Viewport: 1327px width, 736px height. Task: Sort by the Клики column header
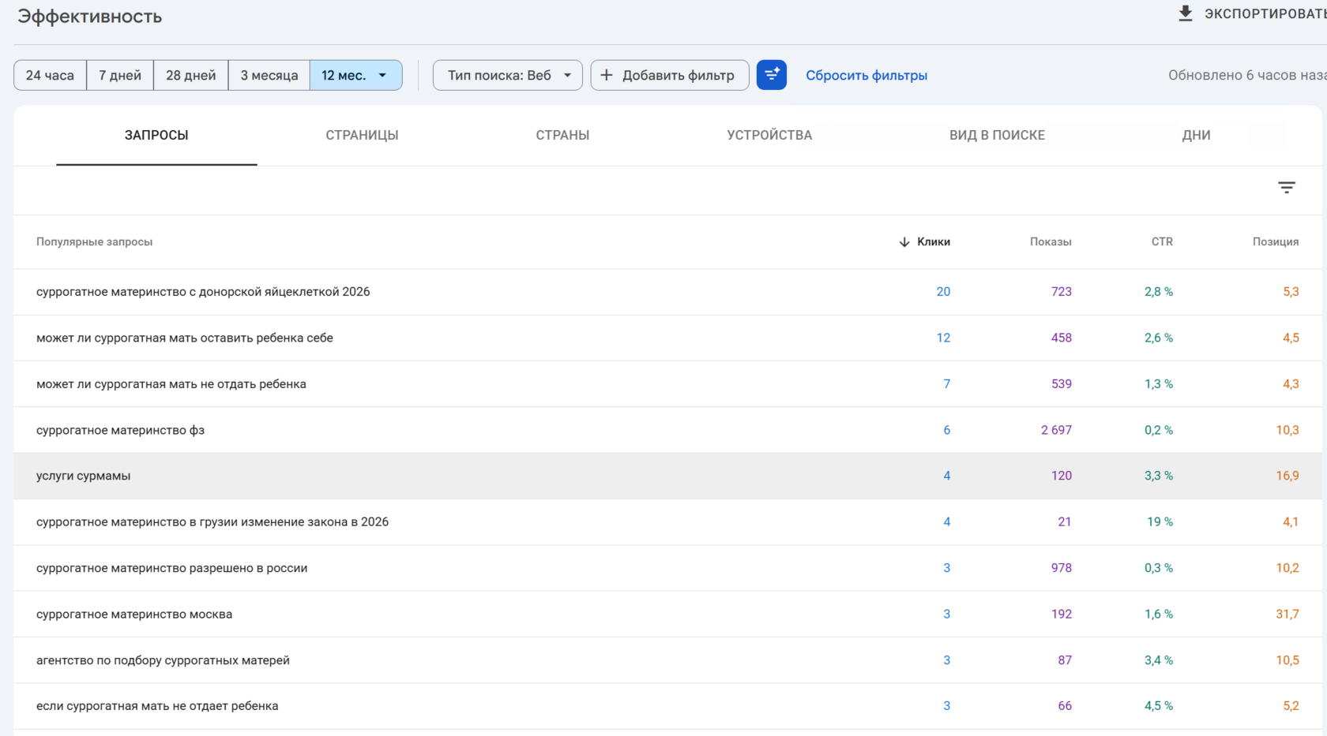point(934,242)
